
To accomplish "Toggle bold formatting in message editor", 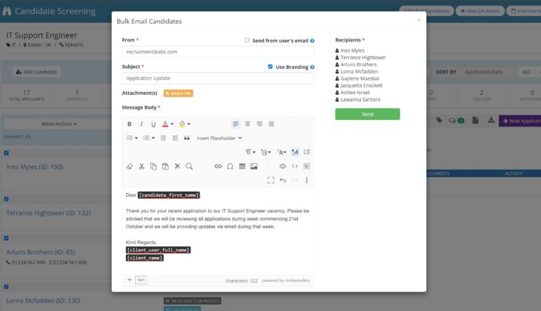I will pyautogui.click(x=130, y=124).
